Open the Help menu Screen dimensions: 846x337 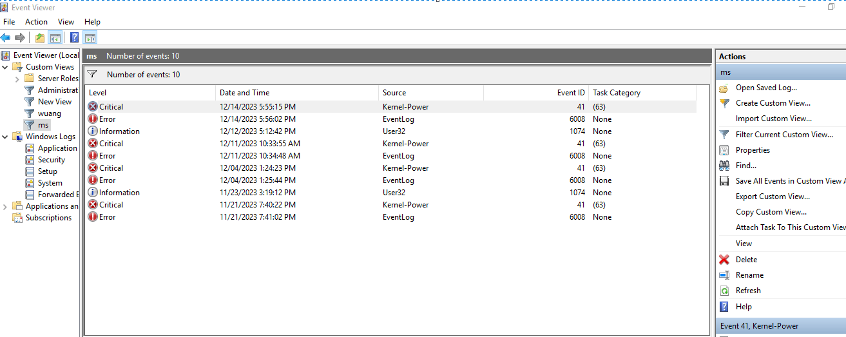click(x=93, y=22)
